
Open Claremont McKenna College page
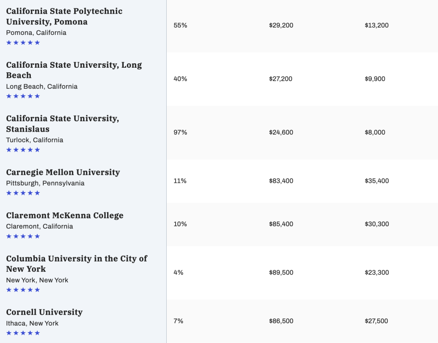pyautogui.click(x=65, y=215)
